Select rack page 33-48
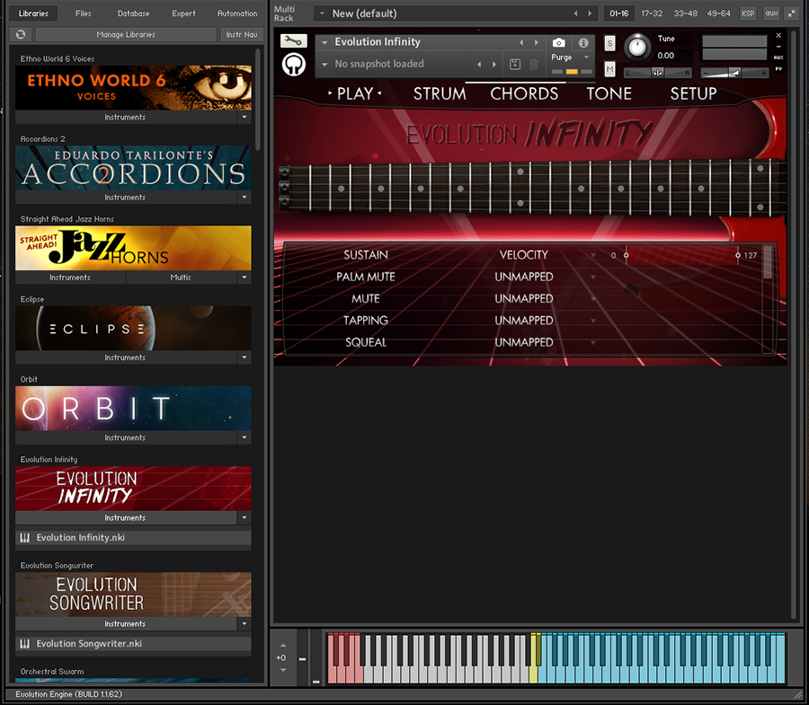Screen dimensions: 809x705 coord(685,13)
